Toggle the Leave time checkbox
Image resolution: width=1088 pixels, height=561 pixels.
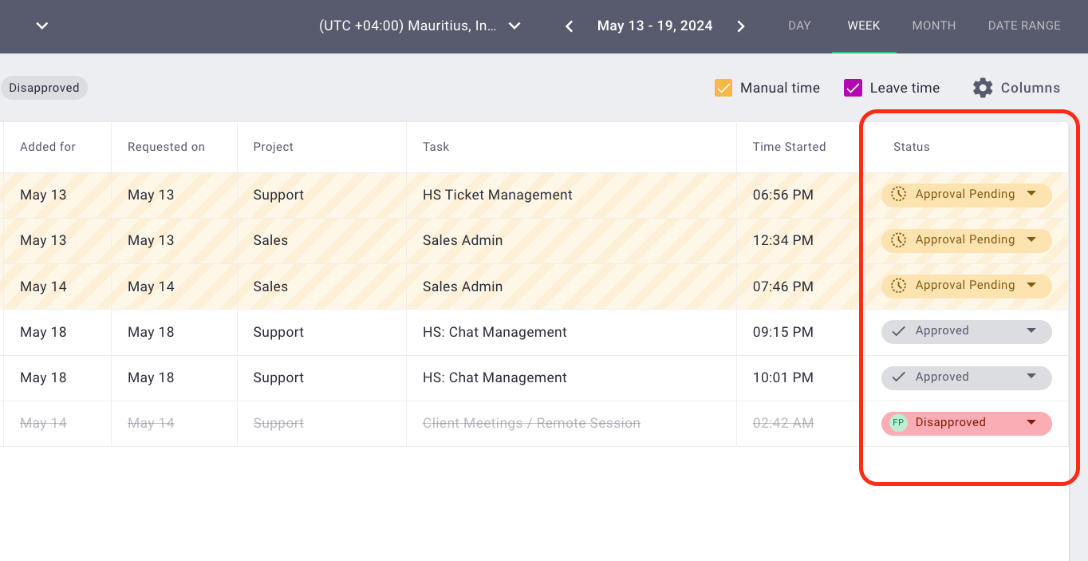coord(853,88)
